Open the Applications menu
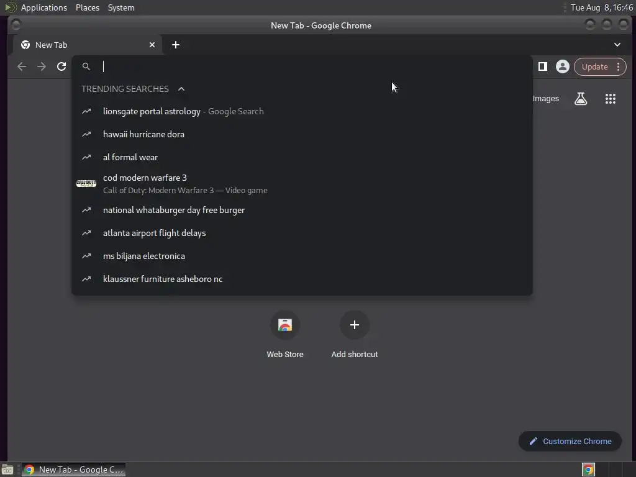This screenshot has width=636, height=477. tap(44, 7)
